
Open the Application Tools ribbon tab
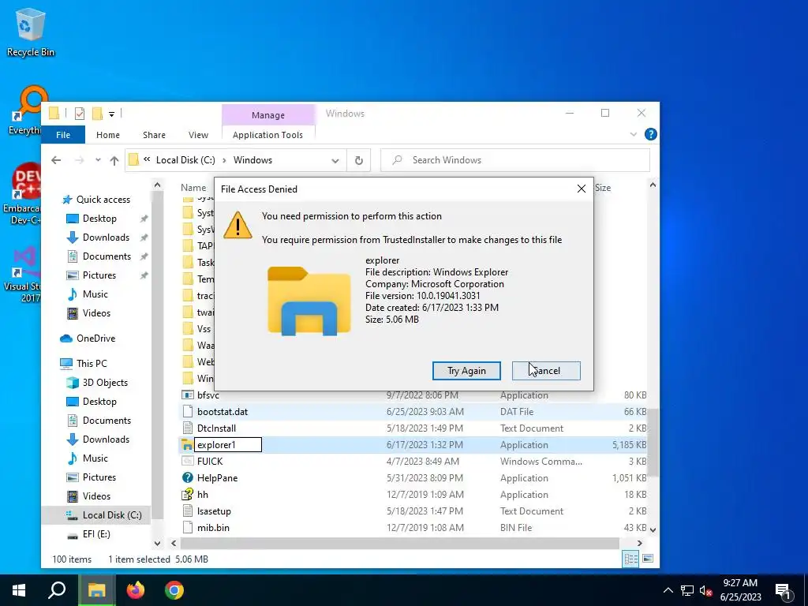267,134
